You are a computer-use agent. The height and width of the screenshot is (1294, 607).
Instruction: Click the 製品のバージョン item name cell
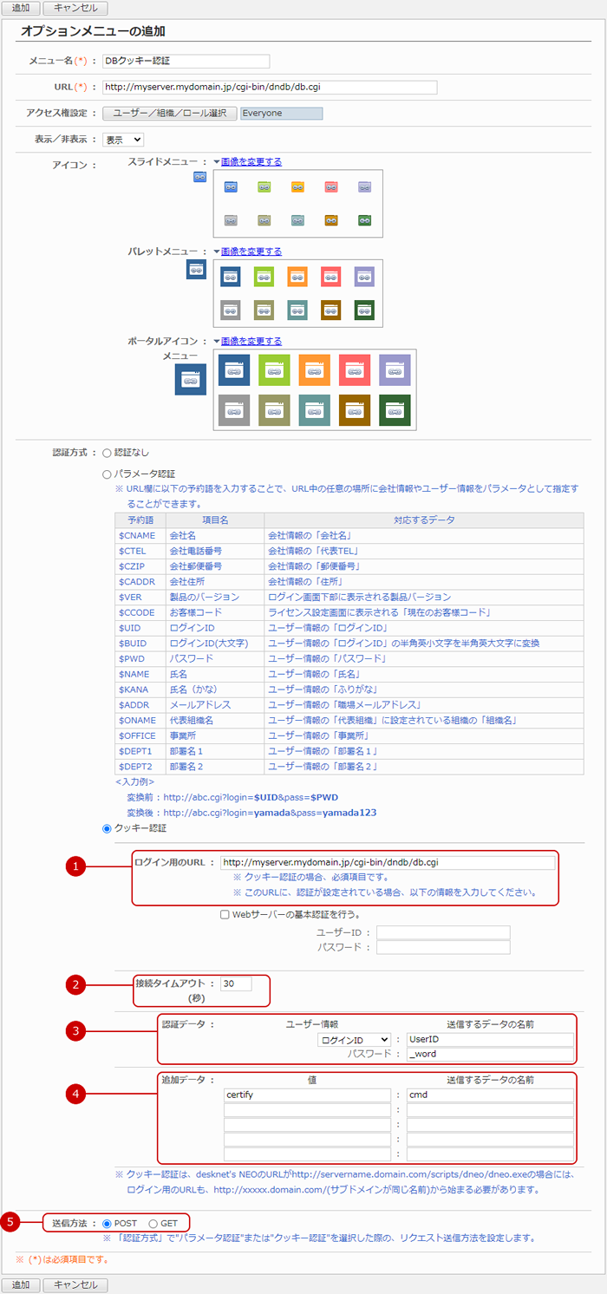214,598
